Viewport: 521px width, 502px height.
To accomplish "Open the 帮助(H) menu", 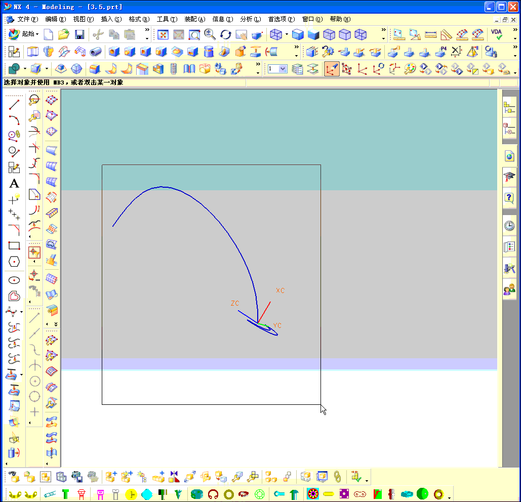I will [x=340, y=19].
